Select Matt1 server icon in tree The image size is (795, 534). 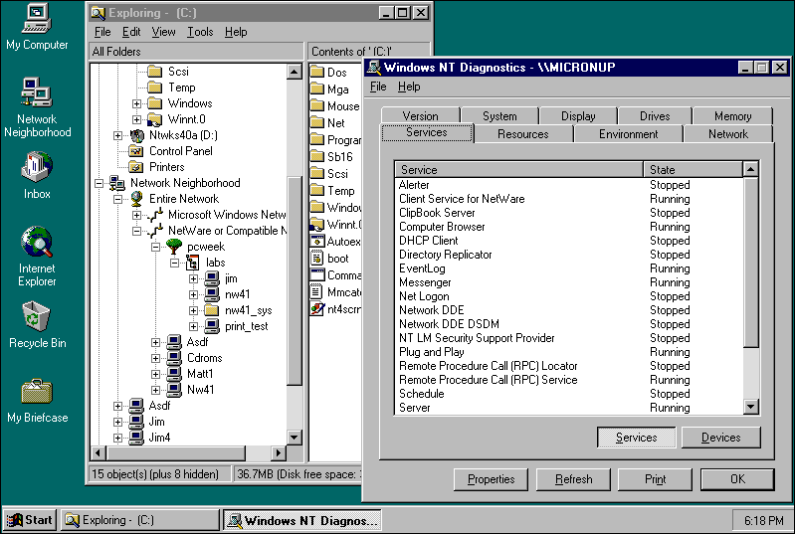tap(174, 374)
